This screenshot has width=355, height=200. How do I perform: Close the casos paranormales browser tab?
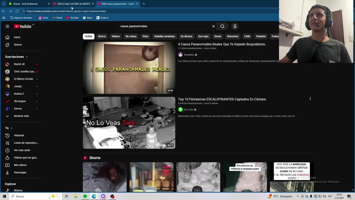coord(137,4)
